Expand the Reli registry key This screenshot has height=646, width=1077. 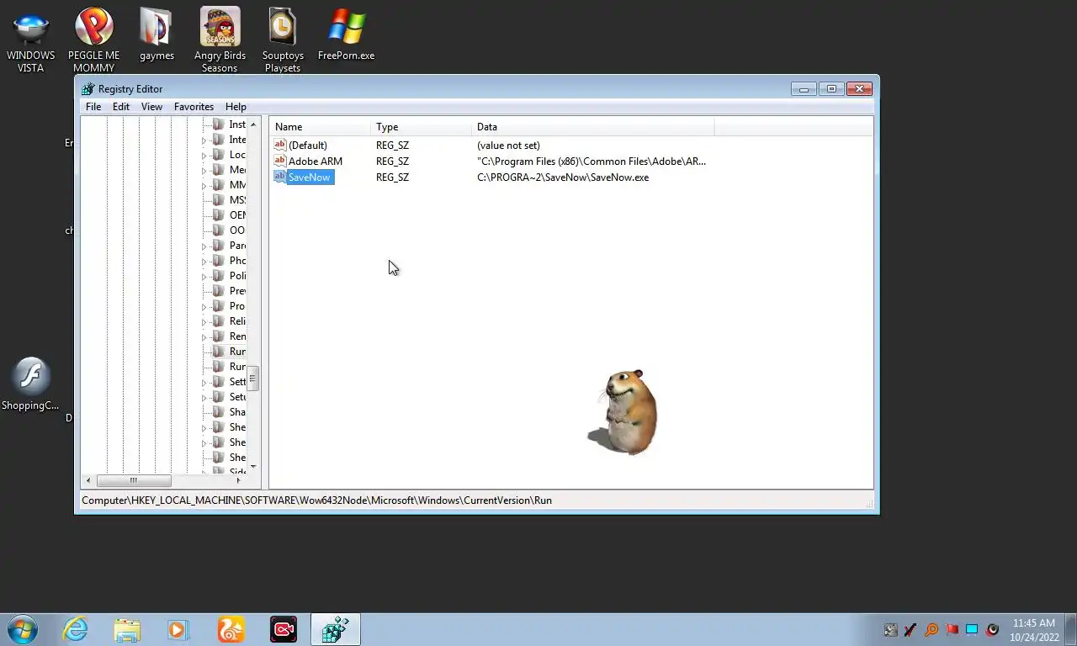click(x=204, y=322)
